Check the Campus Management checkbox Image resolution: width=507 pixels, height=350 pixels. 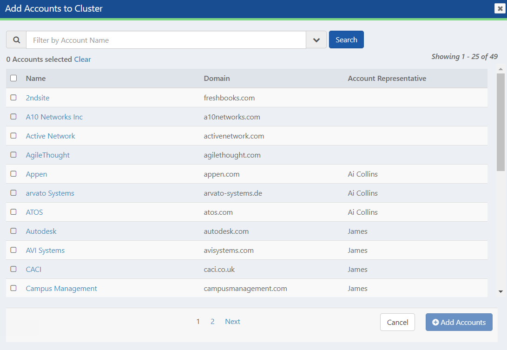(x=13, y=288)
